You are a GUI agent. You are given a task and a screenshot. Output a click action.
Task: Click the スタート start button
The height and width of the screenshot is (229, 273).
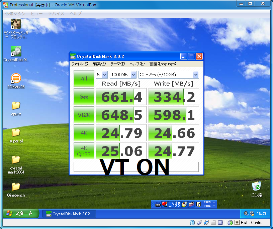click(x=20, y=214)
